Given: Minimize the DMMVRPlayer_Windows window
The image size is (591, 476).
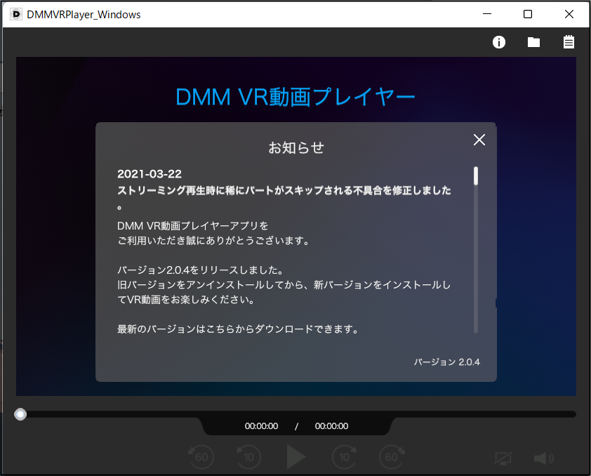Looking at the screenshot, I should click(487, 14).
